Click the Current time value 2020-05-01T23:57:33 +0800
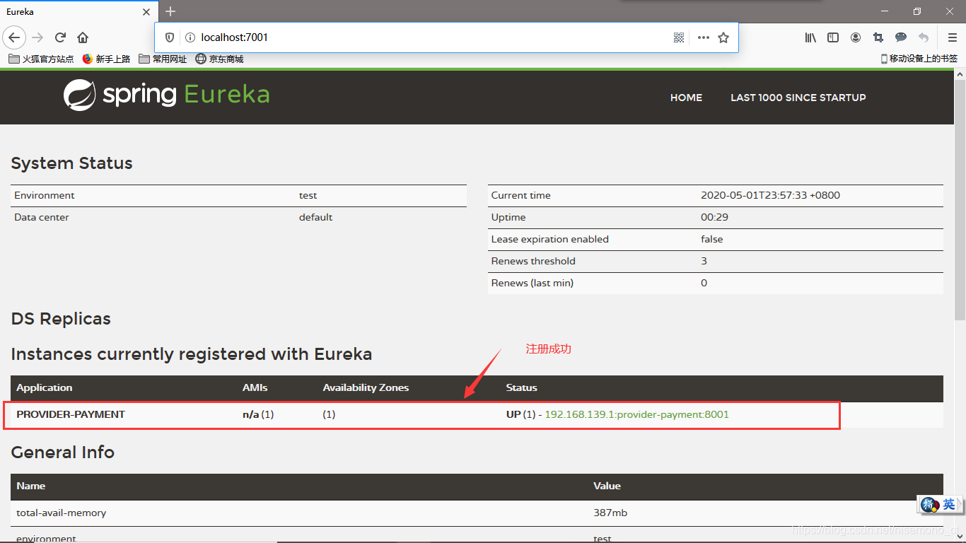Screen dimensions: 966x543 coord(770,195)
